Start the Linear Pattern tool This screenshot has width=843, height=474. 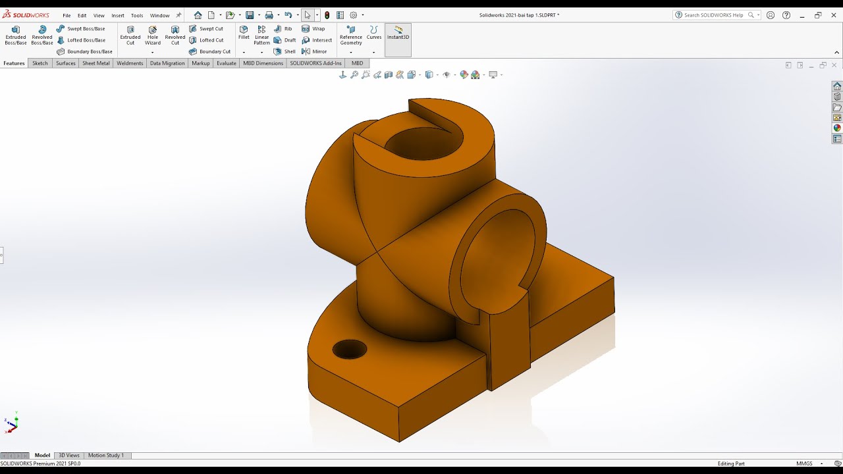click(262, 36)
